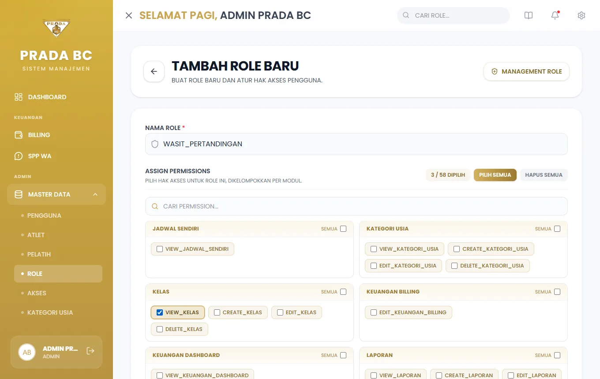Tick DELETE_KATEGORI_USIA permission

pos(454,266)
